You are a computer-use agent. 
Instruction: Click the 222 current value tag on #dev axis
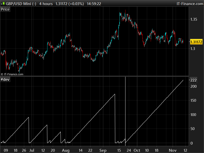(x=194, y=80)
